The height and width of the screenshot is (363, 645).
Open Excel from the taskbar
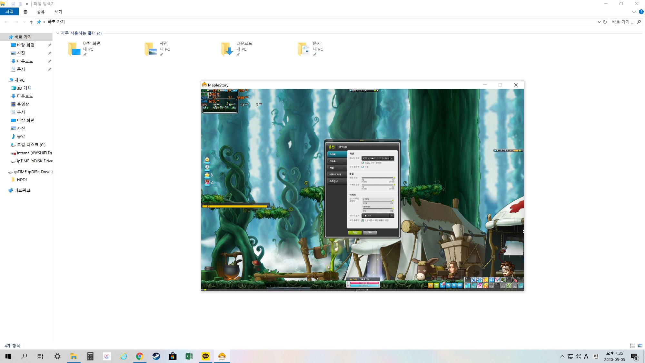tap(189, 356)
